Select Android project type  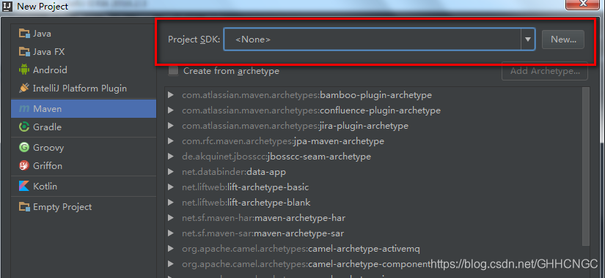tap(84, 69)
